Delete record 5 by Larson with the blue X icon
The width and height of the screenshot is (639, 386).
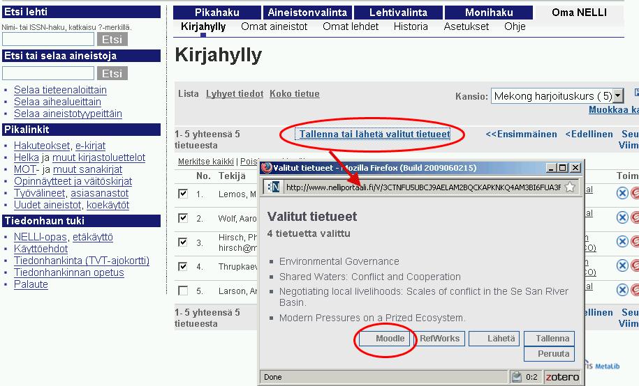click(x=622, y=290)
